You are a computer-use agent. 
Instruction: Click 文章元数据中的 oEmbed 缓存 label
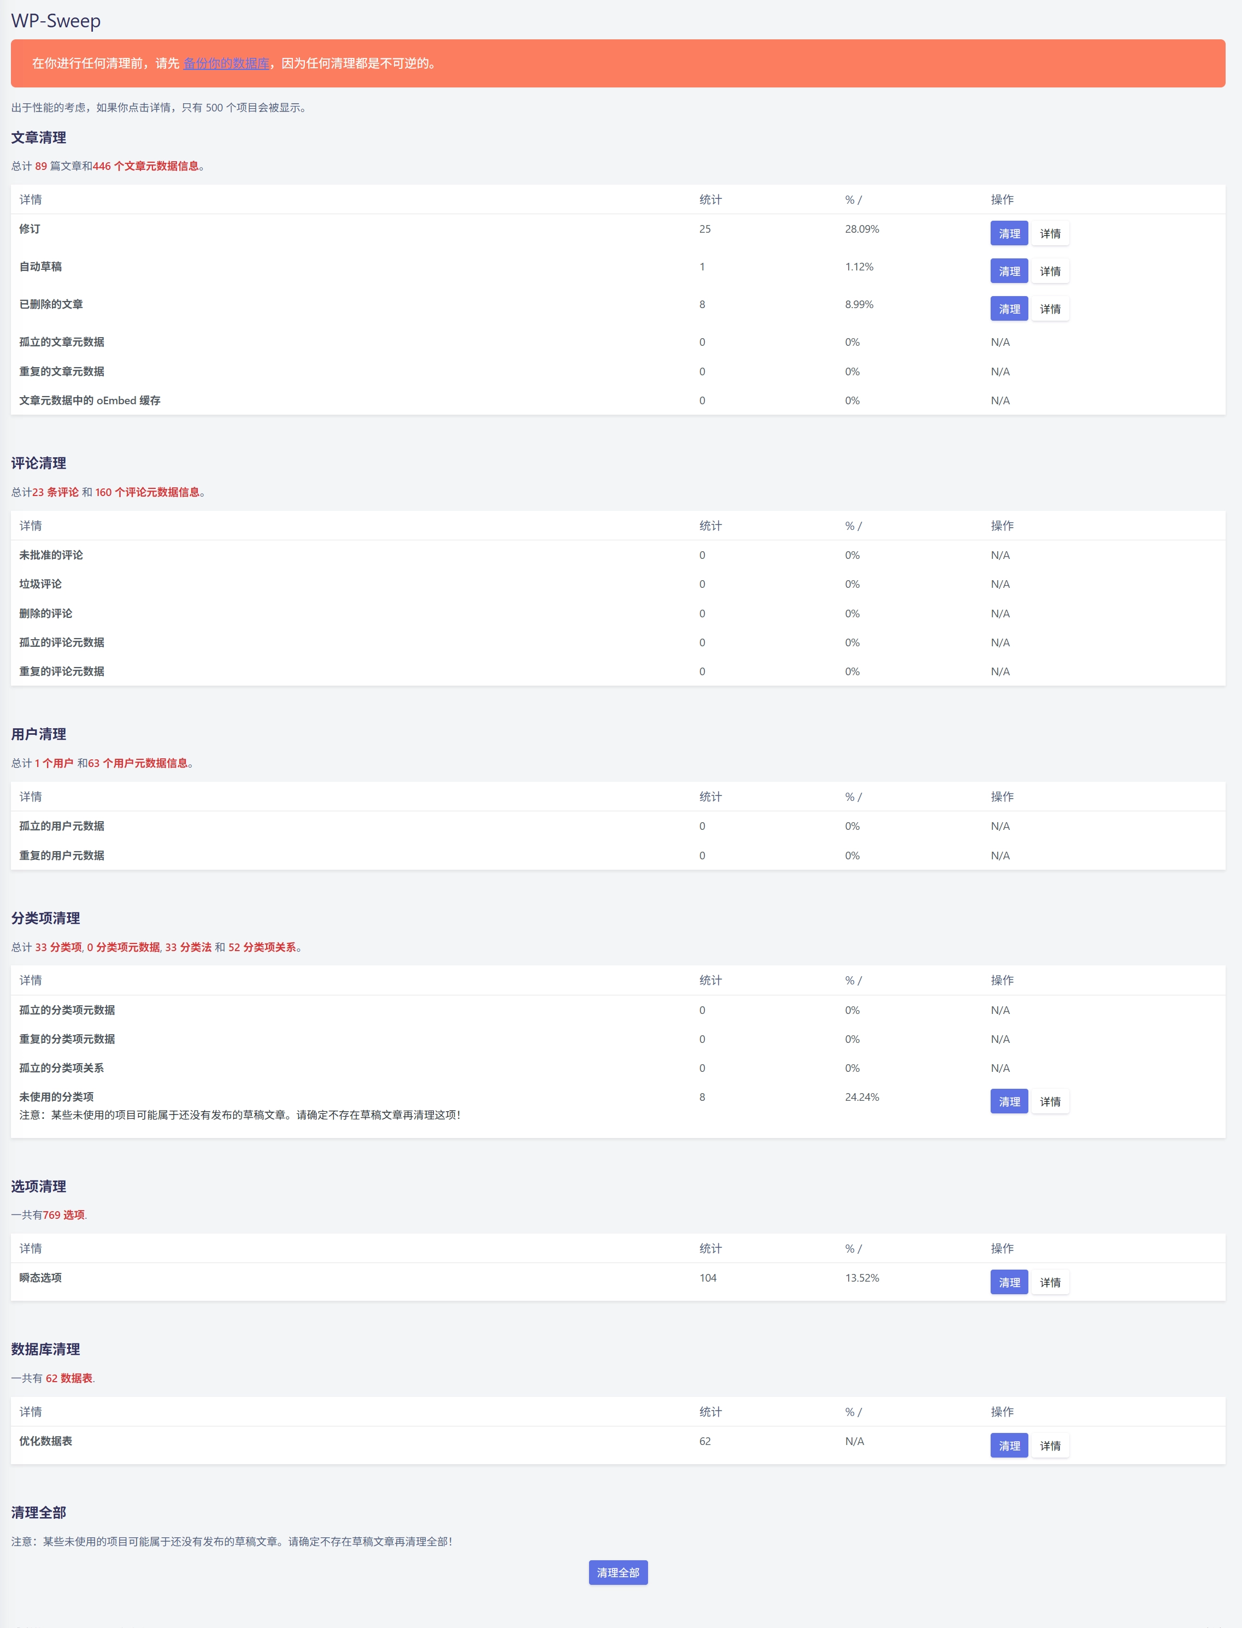90,400
